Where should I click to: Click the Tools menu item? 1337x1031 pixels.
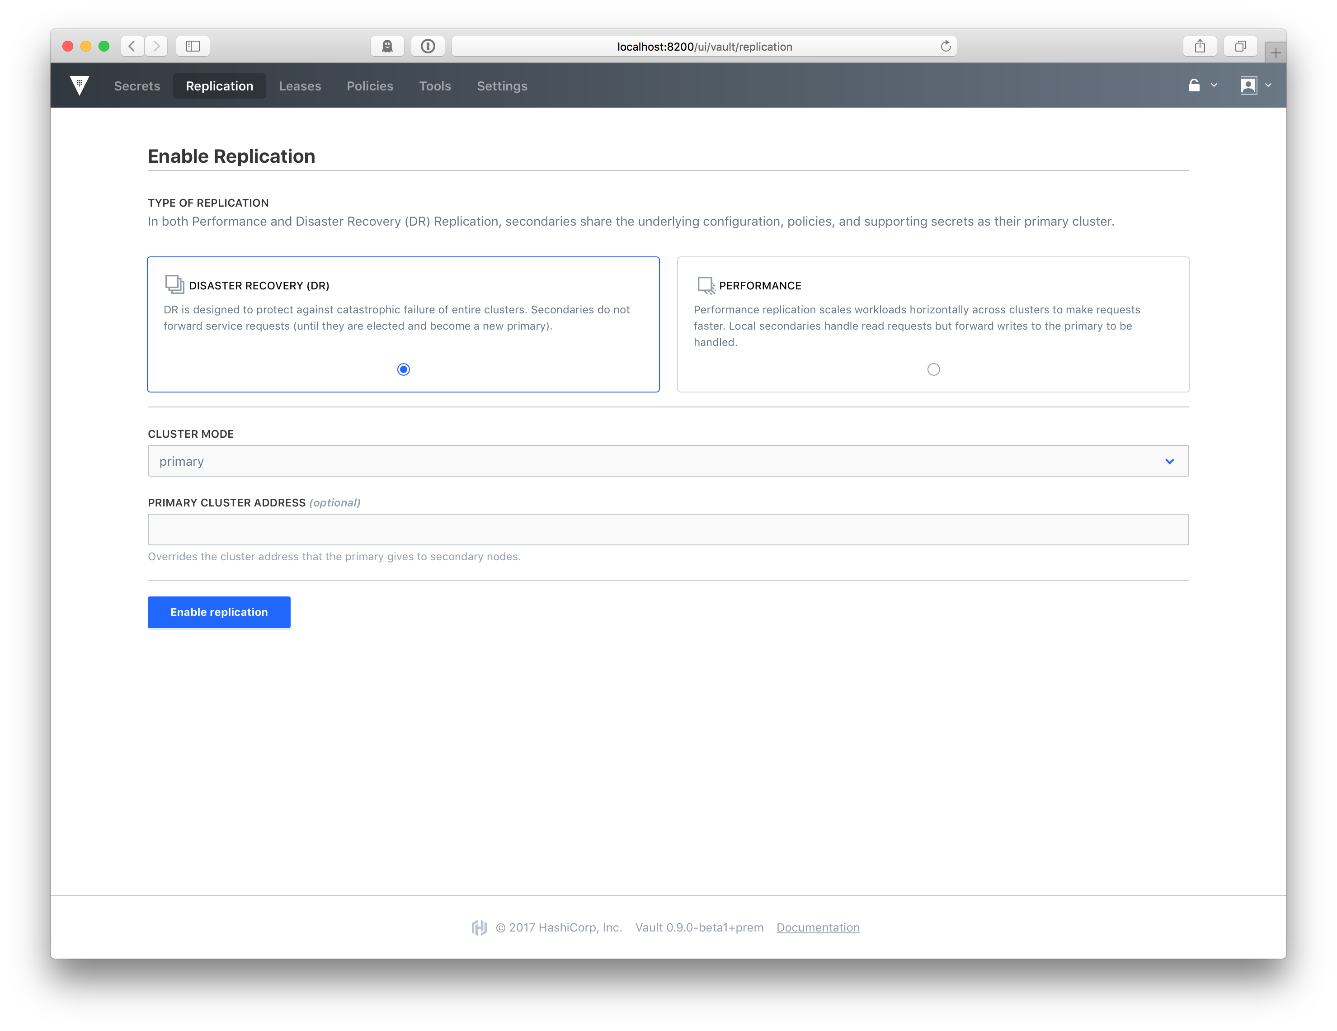coord(434,85)
